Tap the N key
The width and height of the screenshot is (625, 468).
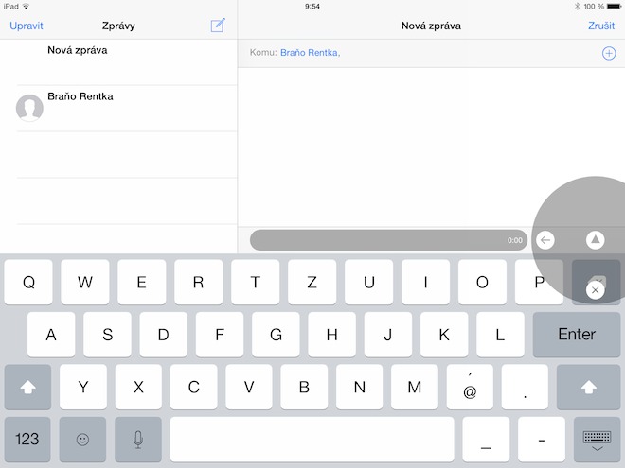(360, 387)
